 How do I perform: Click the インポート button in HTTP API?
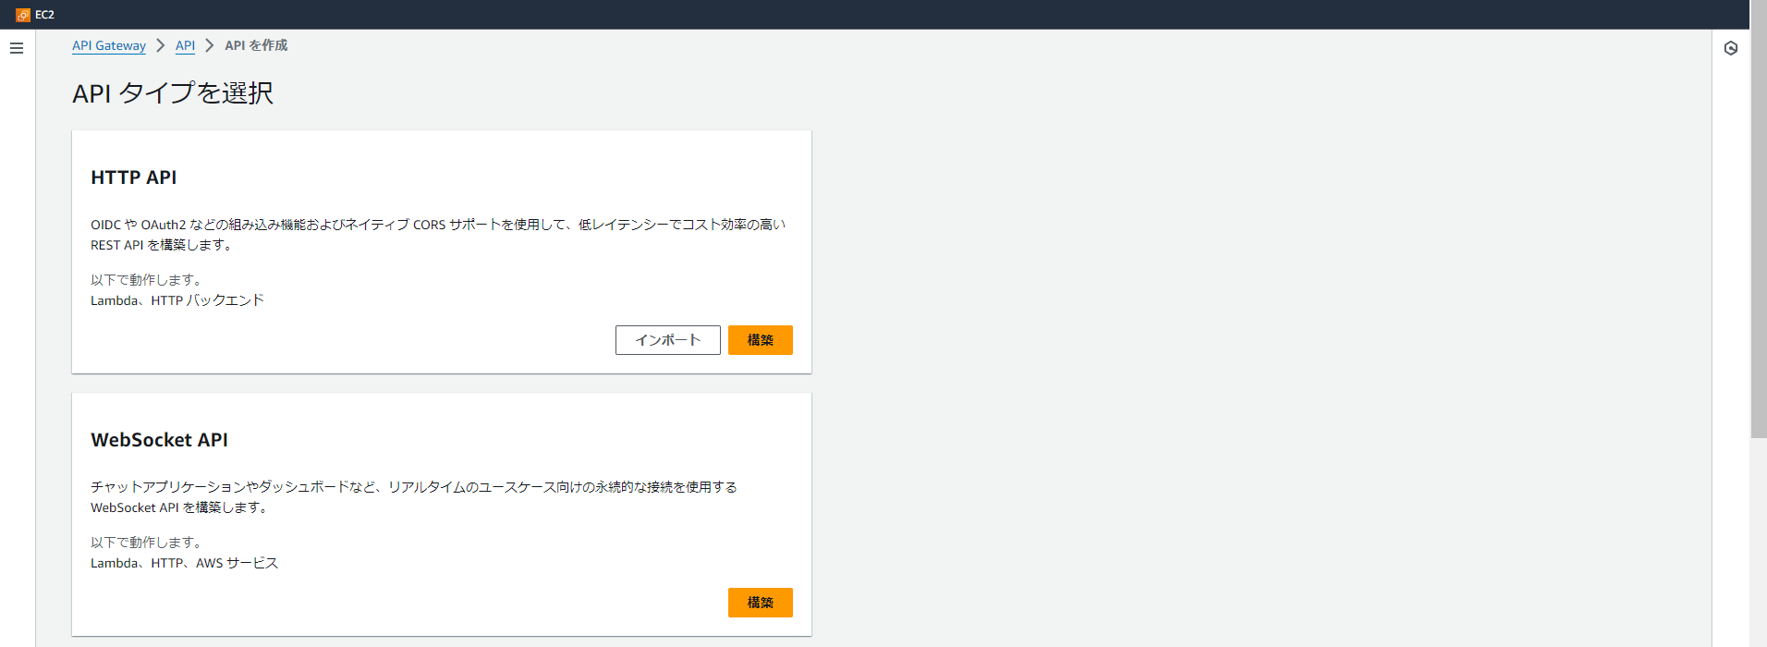click(x=668, y=340)
